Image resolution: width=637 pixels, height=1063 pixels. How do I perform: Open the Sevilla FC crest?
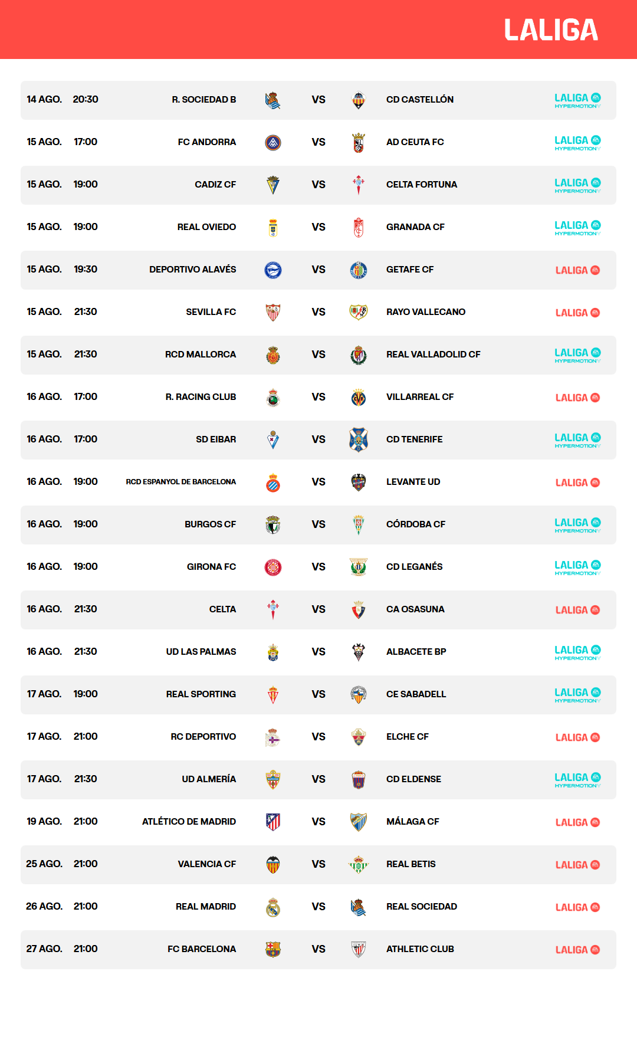point(273,312)
